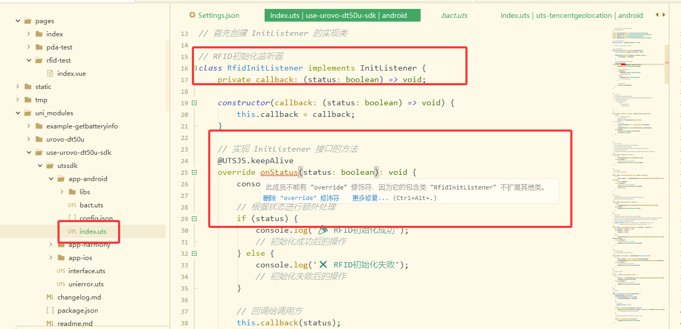The height and width of the screenshot is (329, 681).
Task: Switch to the bact.uts tab
Action: tap(454, 15)
